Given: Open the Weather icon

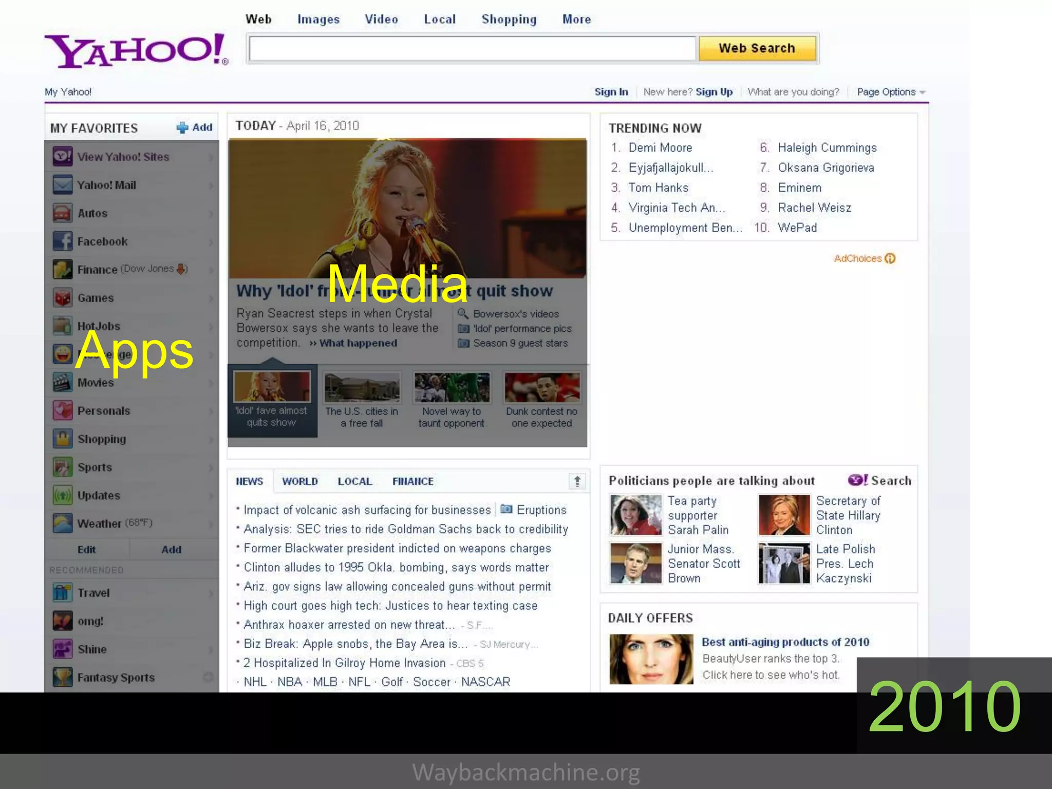Looking at the screenshot, I should tap(63, 523).
